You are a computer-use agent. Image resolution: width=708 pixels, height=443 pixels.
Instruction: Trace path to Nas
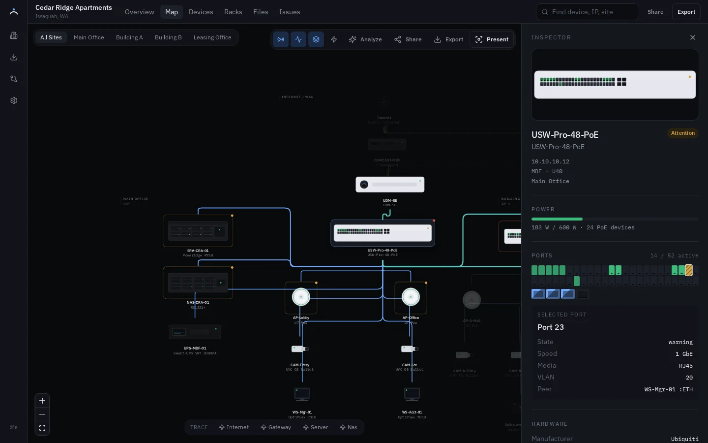(349, 427)
